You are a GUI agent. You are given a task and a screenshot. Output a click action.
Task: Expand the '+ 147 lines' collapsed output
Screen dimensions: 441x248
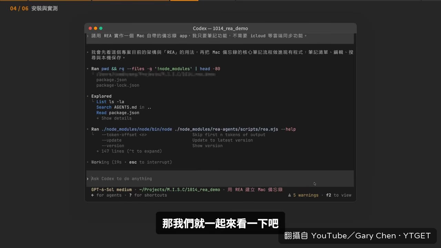point(129,151)
